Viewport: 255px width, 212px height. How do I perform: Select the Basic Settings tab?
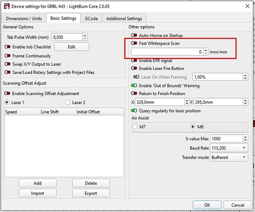[x=63, y=18]
